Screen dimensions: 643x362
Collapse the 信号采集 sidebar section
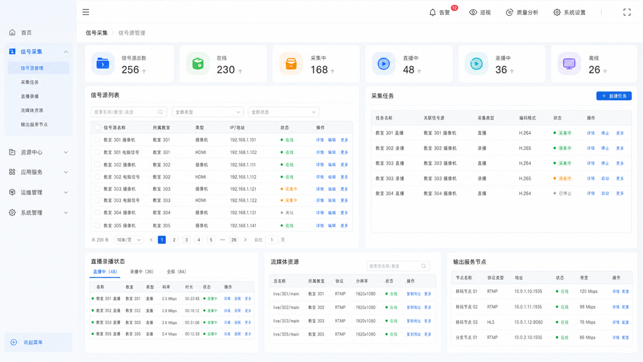click(x=65, y=52)
